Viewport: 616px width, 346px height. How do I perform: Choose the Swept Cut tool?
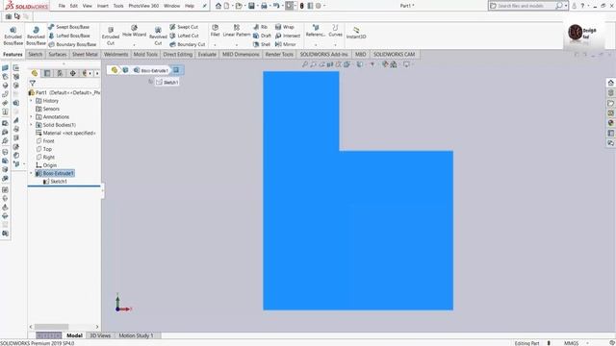184,27
